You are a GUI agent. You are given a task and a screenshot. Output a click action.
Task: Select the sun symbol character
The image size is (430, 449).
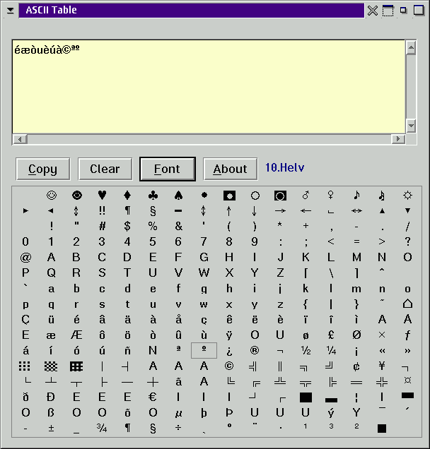pos(407,196)
